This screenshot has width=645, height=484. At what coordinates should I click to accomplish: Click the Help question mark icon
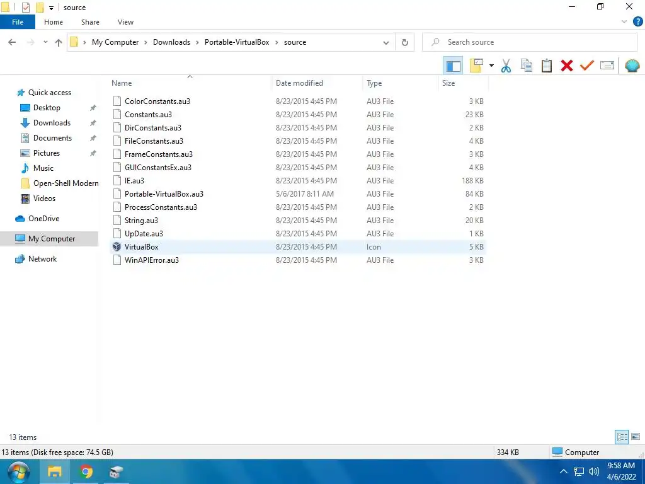tap(637, 22)
